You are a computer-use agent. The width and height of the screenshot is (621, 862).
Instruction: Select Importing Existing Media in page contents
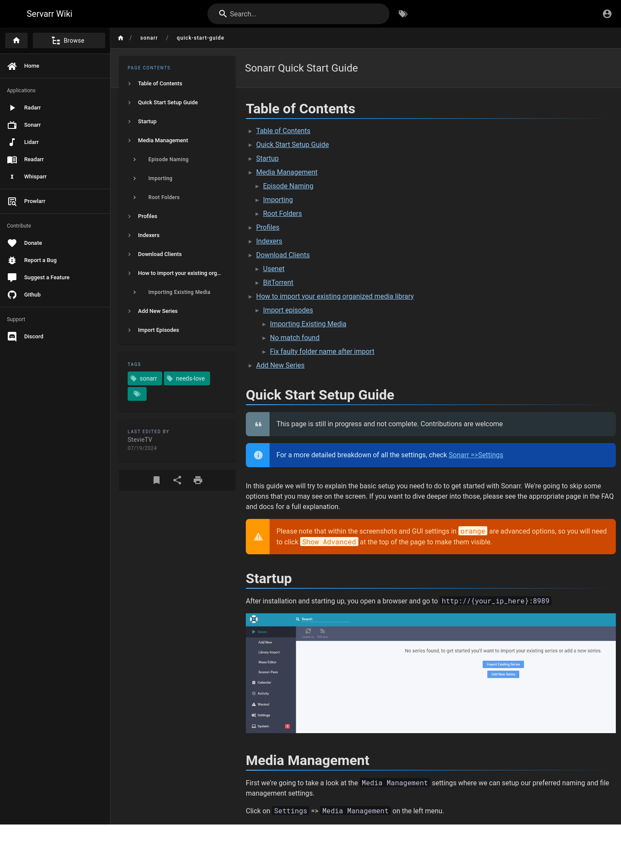click(179, 292)
